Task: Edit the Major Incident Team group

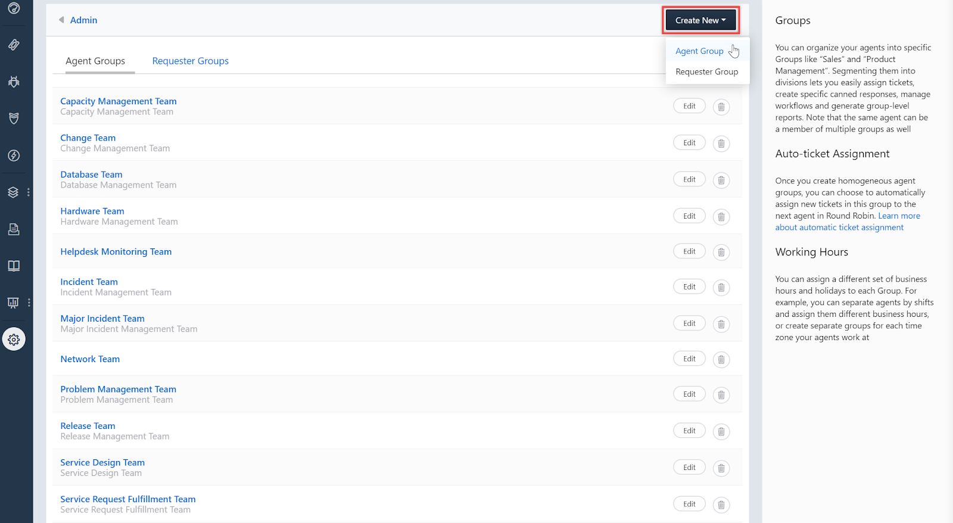Action: (x=689, y=323)
